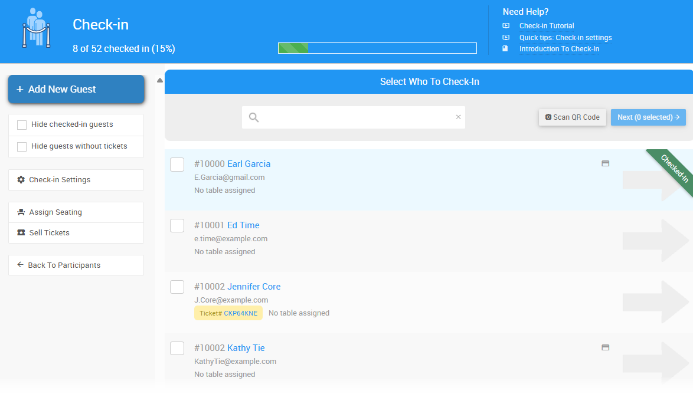Click the check-in progress bar in the header
The height and width of the screenshot is (394, 693).
click(377, 48)
